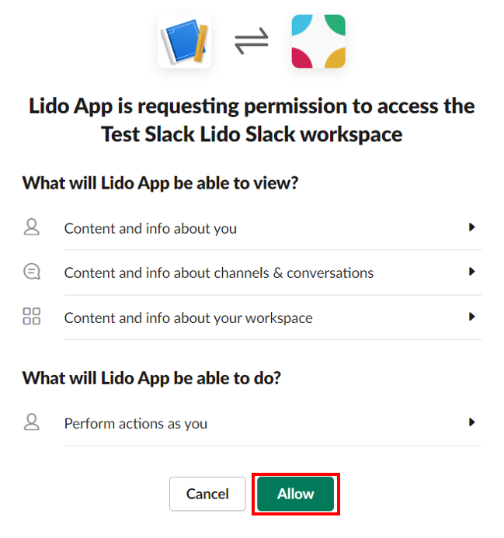Expand arrow for Content about your workspace
Image resolution: width=504 pixels, height=538 pixels.
point(472,316)
